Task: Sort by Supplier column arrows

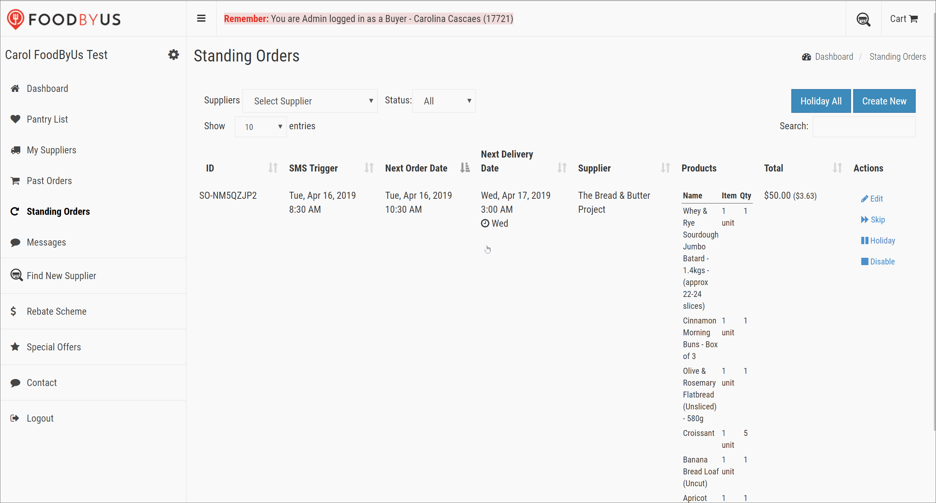Action: (x=665, y=168)
